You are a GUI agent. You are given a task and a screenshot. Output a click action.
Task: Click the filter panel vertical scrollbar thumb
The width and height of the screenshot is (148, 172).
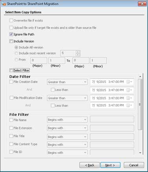(140, 104)
